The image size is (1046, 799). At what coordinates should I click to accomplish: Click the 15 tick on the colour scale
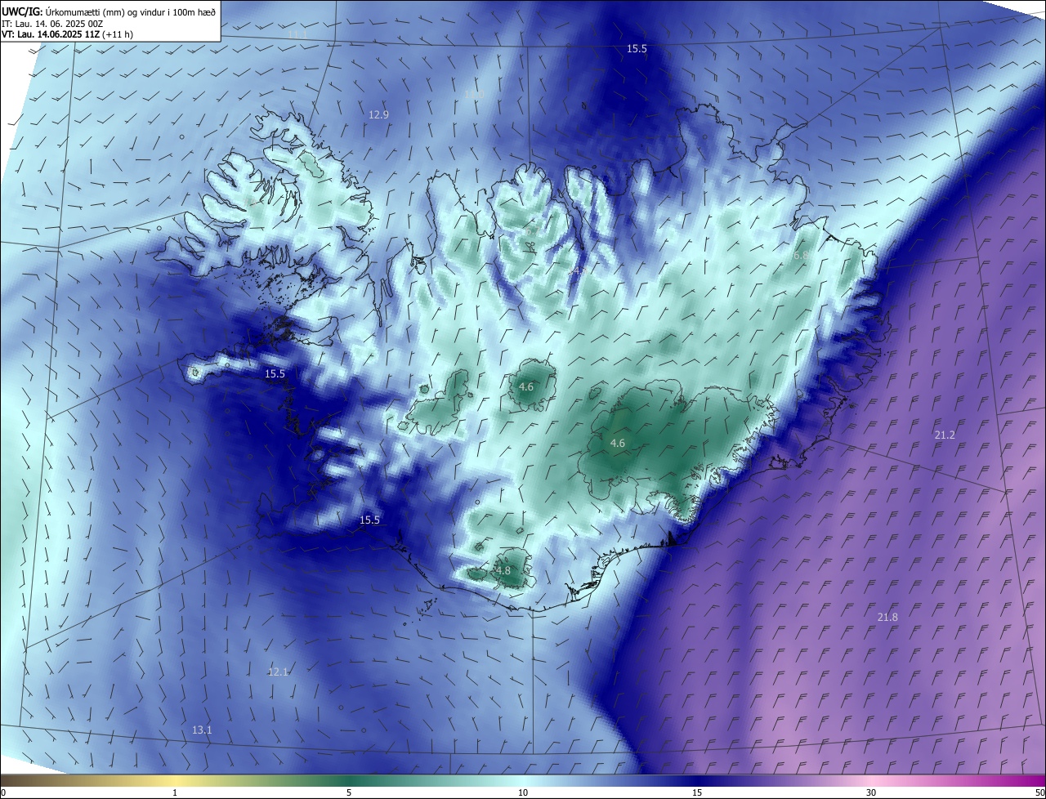pyautogui.click(x=697, y=792)
